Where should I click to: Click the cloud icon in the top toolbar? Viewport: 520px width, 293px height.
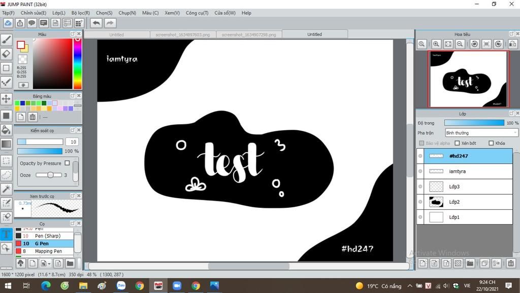click(8, 23)
